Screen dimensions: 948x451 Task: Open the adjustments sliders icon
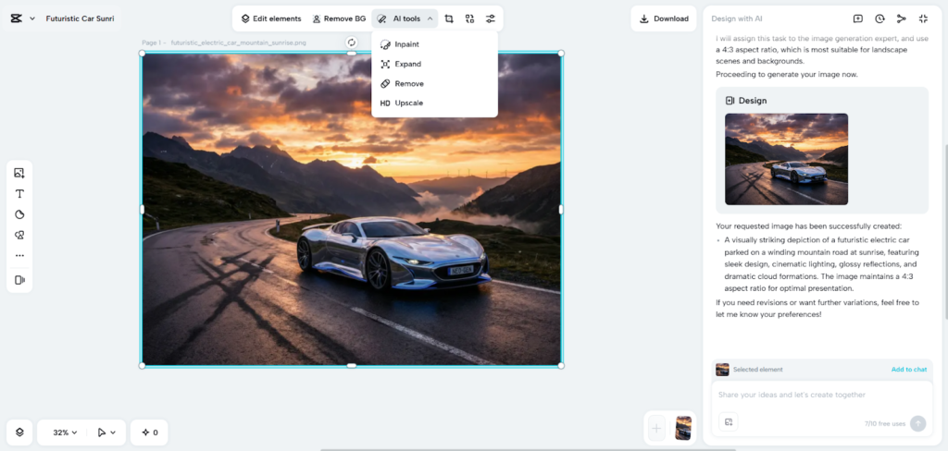point(490,18)
